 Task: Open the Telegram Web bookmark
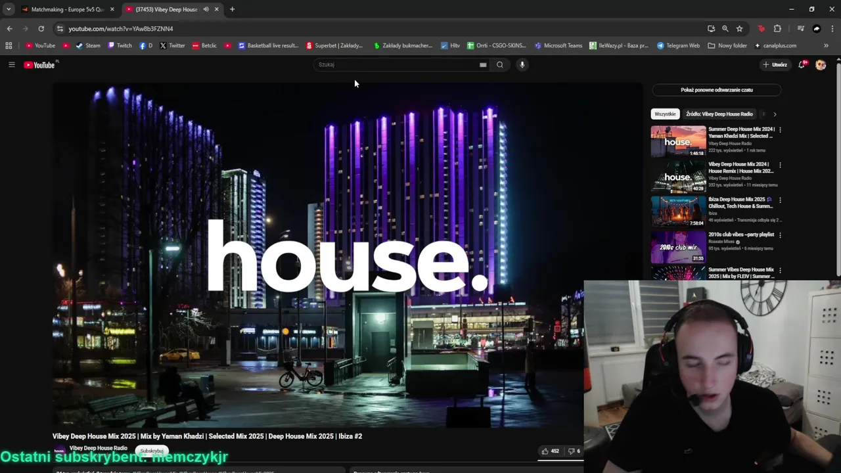coord(678,46)
